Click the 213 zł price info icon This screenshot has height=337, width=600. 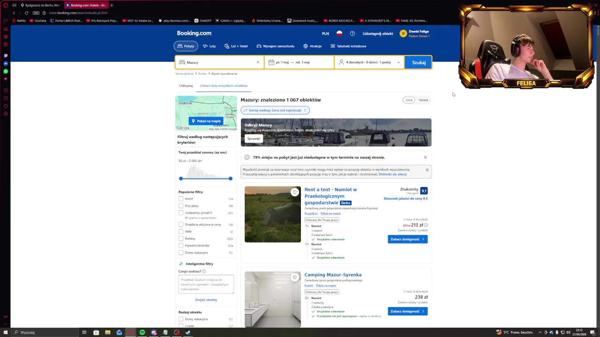coord(426,225)
